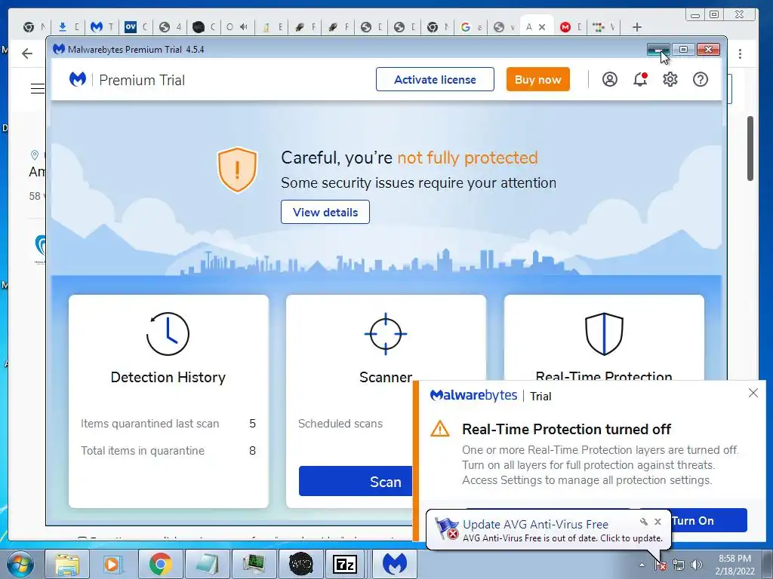Open Malwarebytes settings gear icon
The width and height of the screenshot is (773, 579).
(670, 79)
